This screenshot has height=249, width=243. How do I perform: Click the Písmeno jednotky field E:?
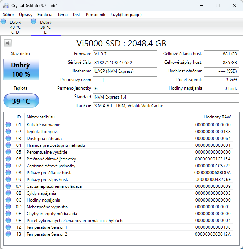(125, 88)
